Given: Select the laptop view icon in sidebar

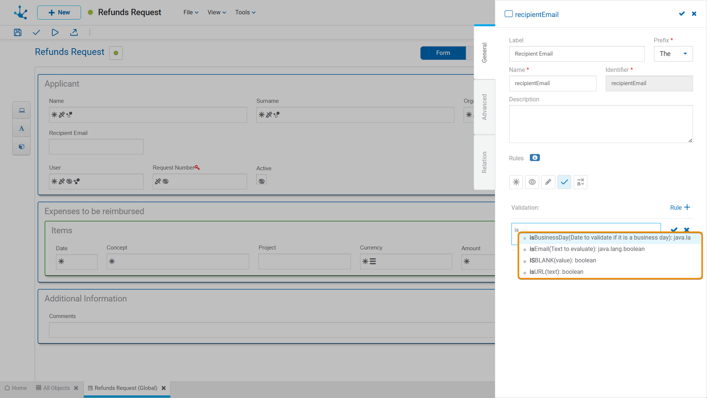Looking at the screenshot, I should point(22,110).
